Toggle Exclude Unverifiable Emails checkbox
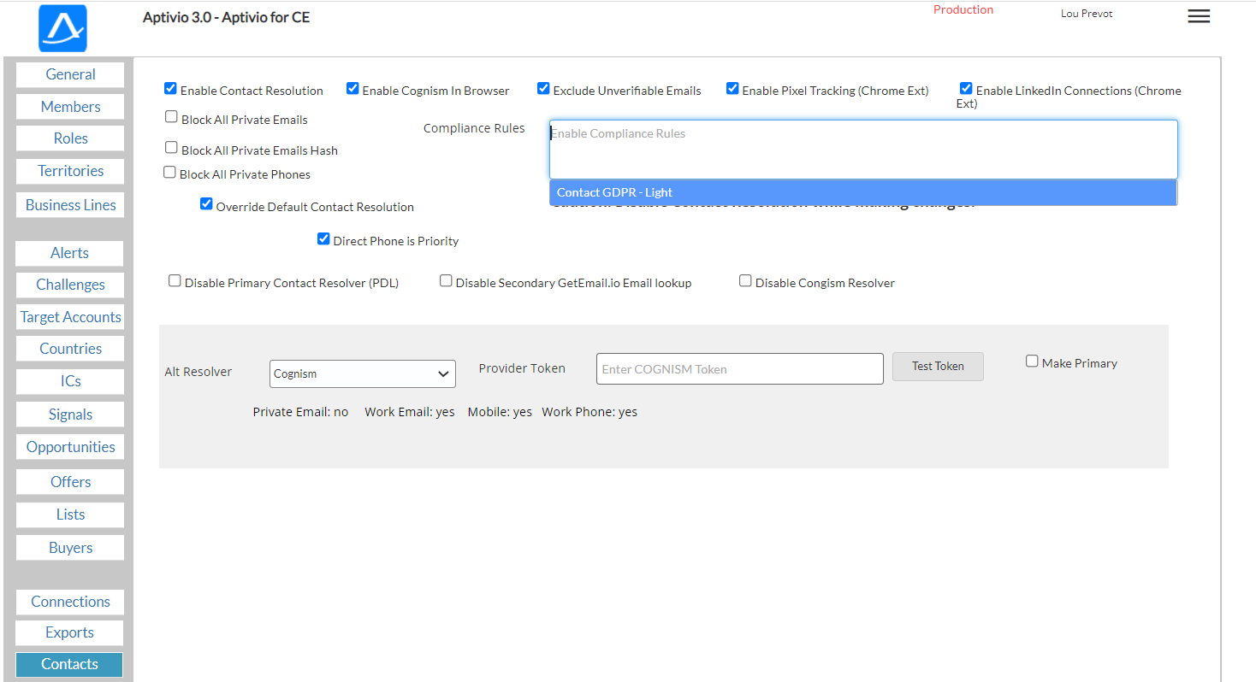 tap(543, 89)
